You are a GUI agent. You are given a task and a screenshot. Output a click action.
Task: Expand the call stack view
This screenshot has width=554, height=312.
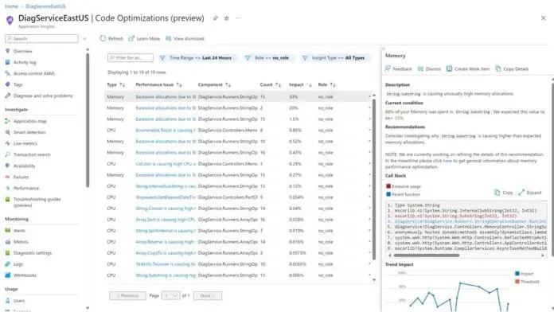click(529, 193)
